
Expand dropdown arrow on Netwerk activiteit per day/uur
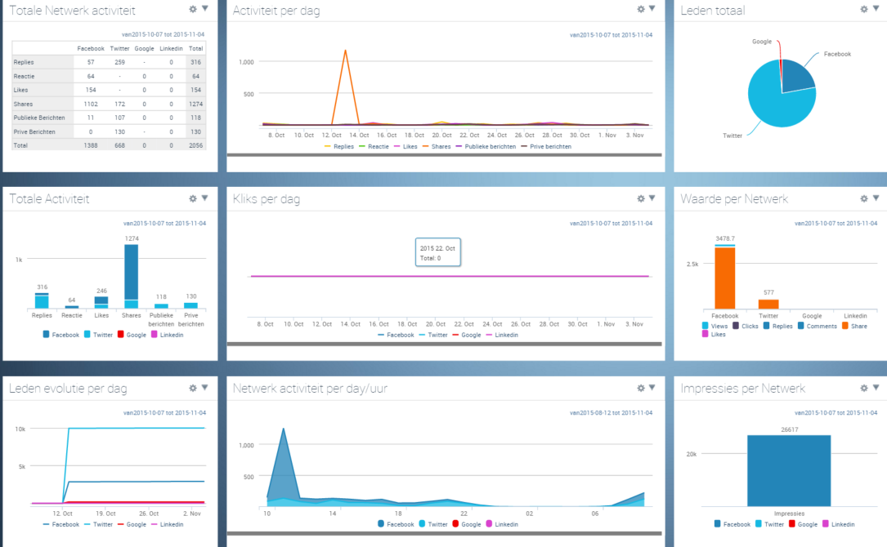(652, 387)
